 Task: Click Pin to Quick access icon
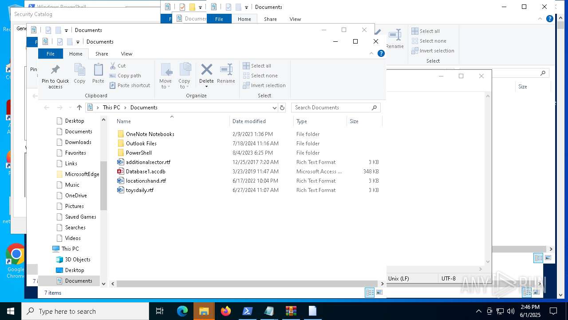[x=55, y=70]
